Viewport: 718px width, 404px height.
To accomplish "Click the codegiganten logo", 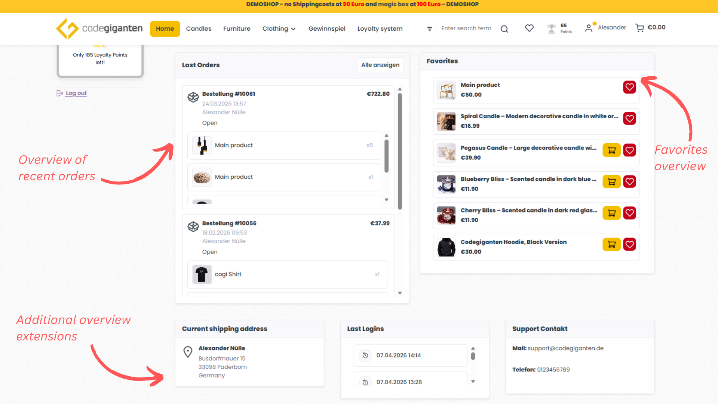I will [99, 28].
